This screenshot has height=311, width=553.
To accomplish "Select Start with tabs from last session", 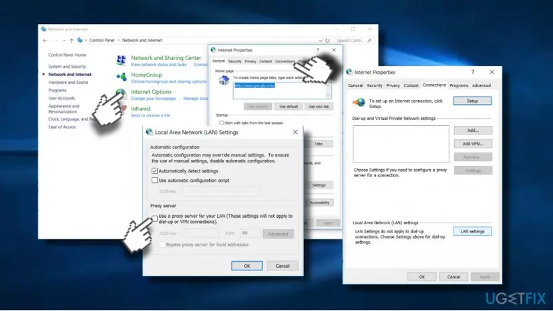I will pos(222,123).
